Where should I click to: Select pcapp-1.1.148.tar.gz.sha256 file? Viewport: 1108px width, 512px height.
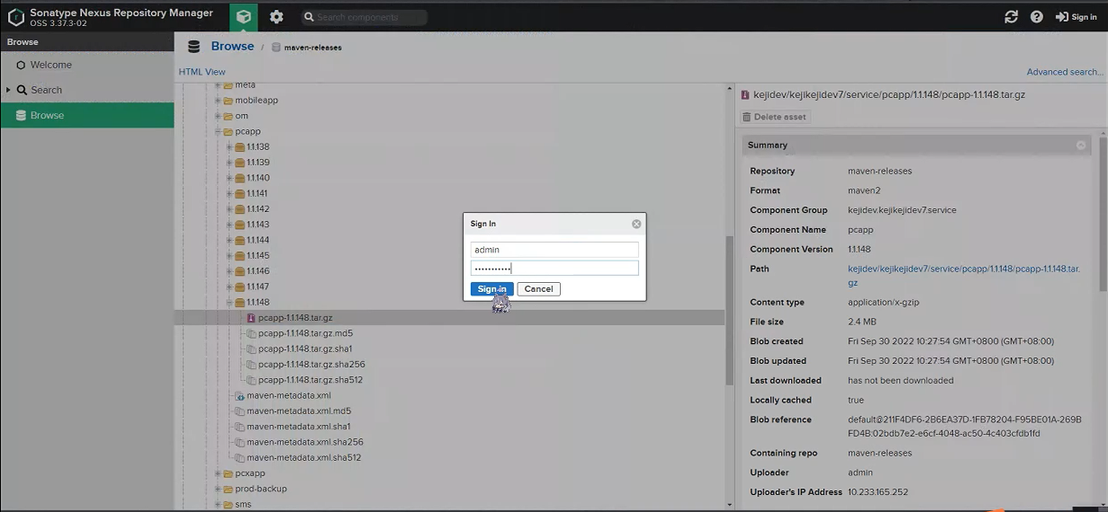click(311, 365)
